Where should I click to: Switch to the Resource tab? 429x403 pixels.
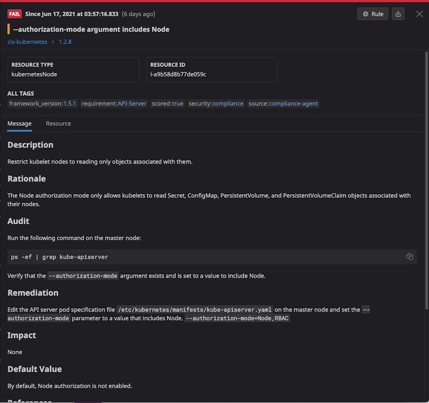click(58, 124)
